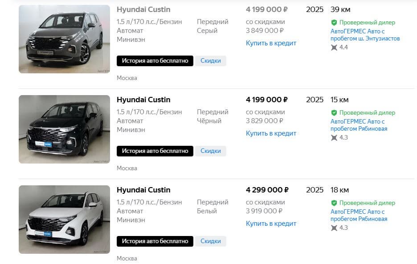Click verified dealer shield icon for gray Custin
Screen dimensions: 417x264
click(x=334, y=22)
